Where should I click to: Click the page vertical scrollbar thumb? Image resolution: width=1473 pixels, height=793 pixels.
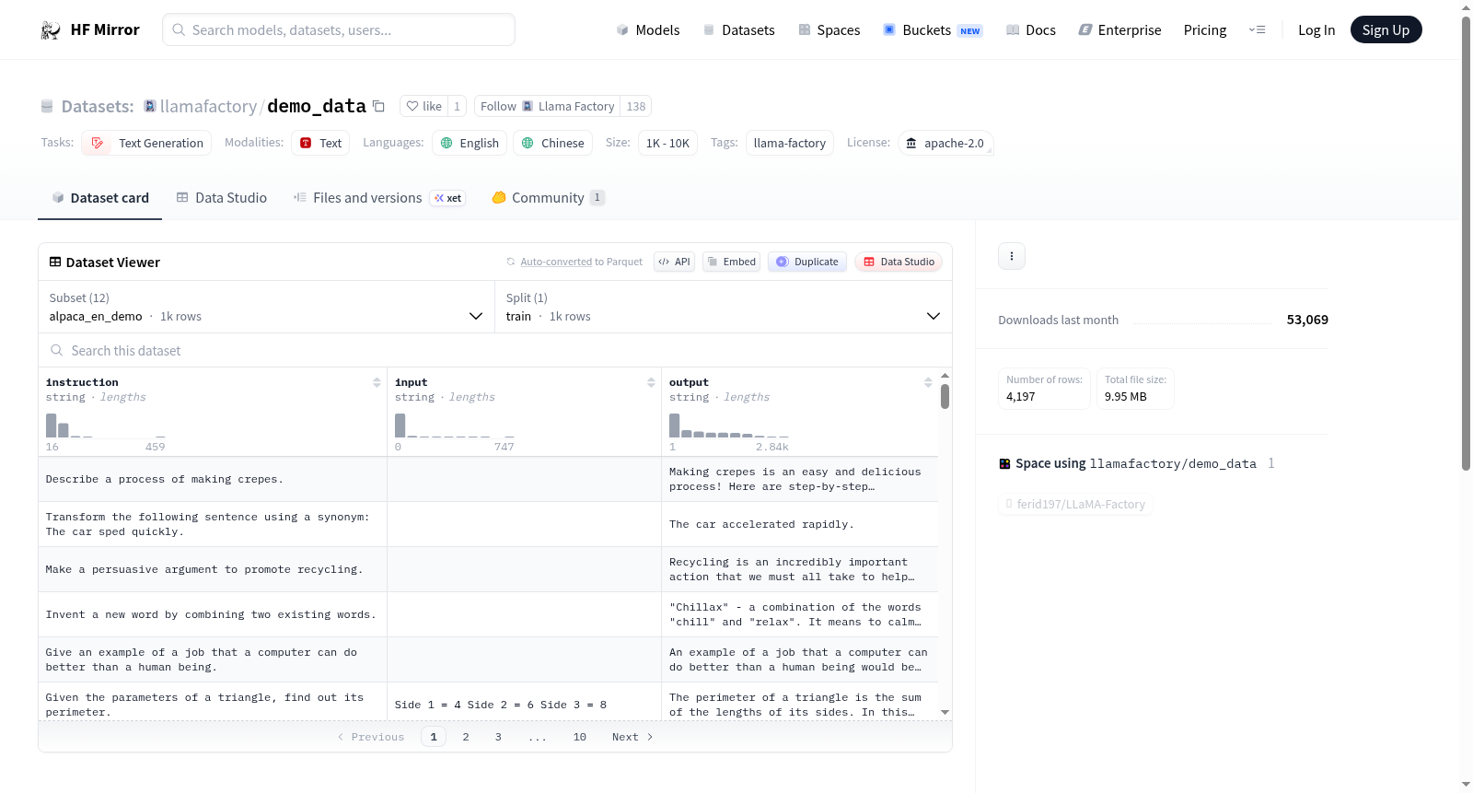pos(1466,244)
